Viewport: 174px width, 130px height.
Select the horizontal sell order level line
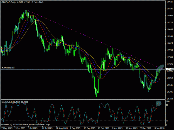pos(83,69)
